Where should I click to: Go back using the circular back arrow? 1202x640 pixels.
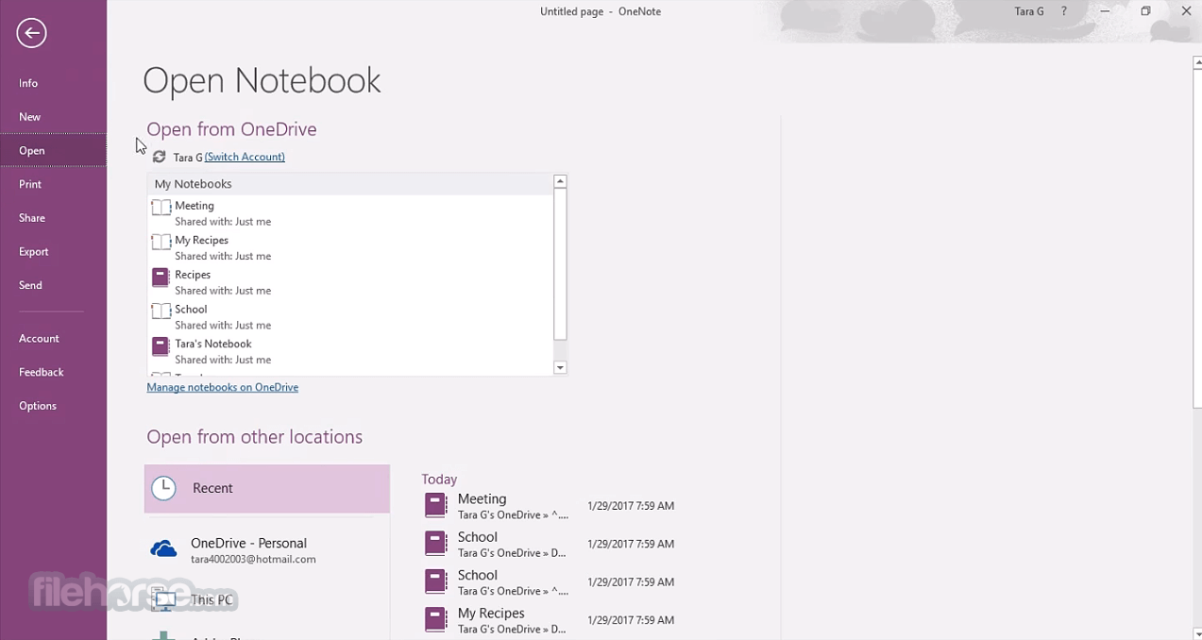(x=31, y=33)
